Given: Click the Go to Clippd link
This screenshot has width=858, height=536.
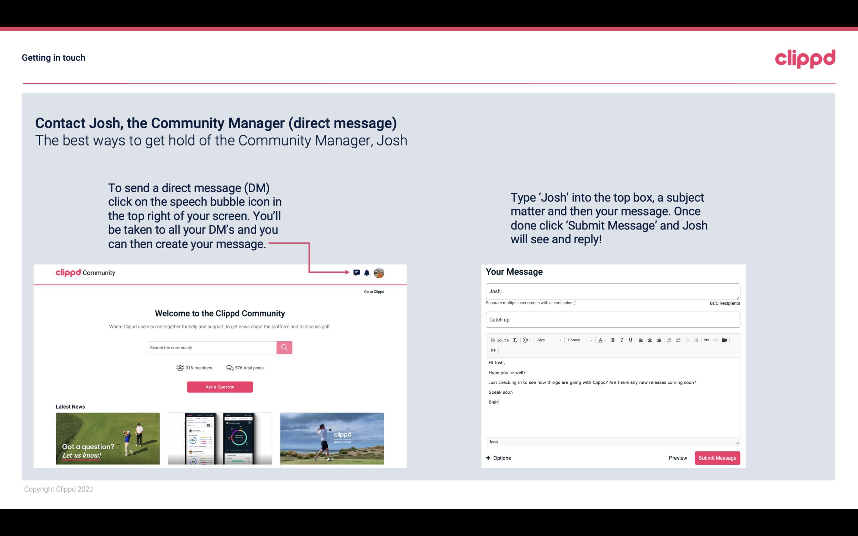Looking at the screenshot, I should 373,291.
